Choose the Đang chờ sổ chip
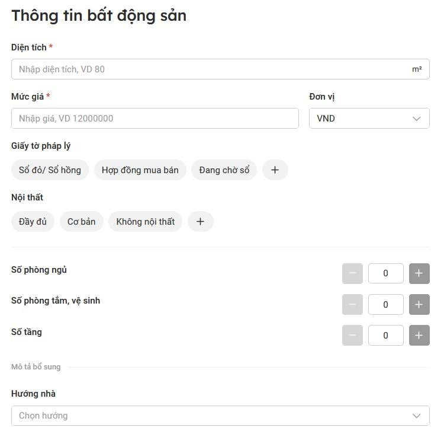 [224, 170]
